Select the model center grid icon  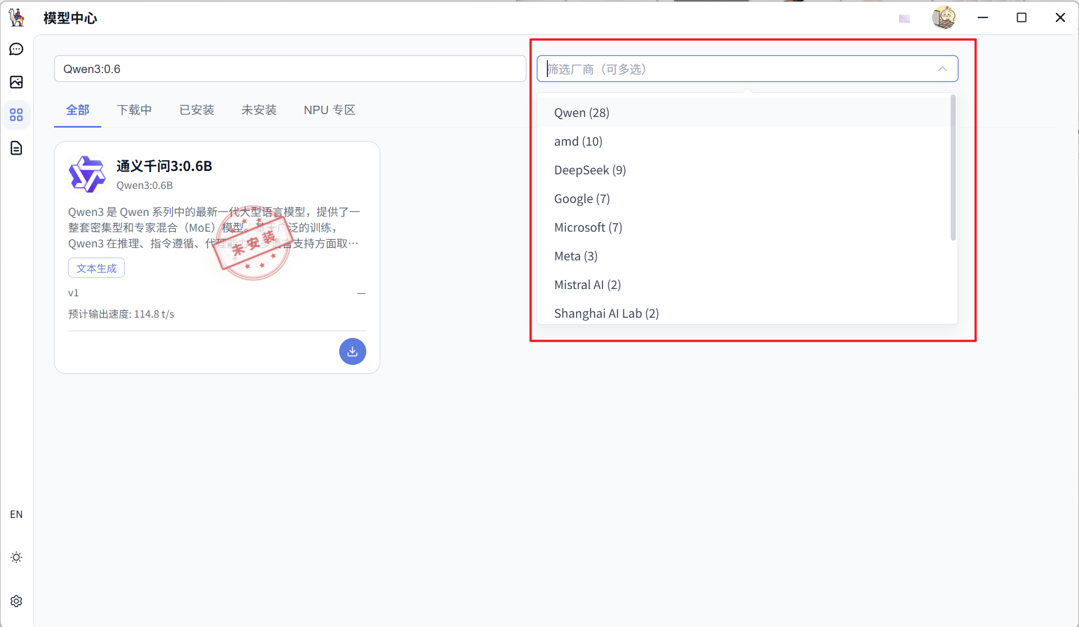[x=16, y=115]
